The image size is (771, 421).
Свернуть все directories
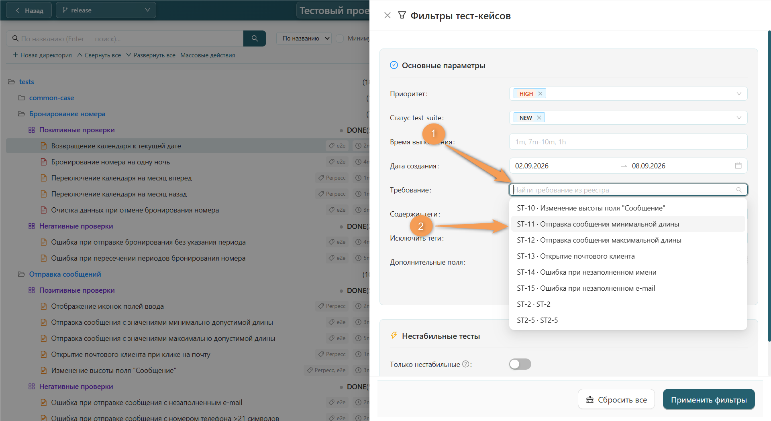coord(99,55)
